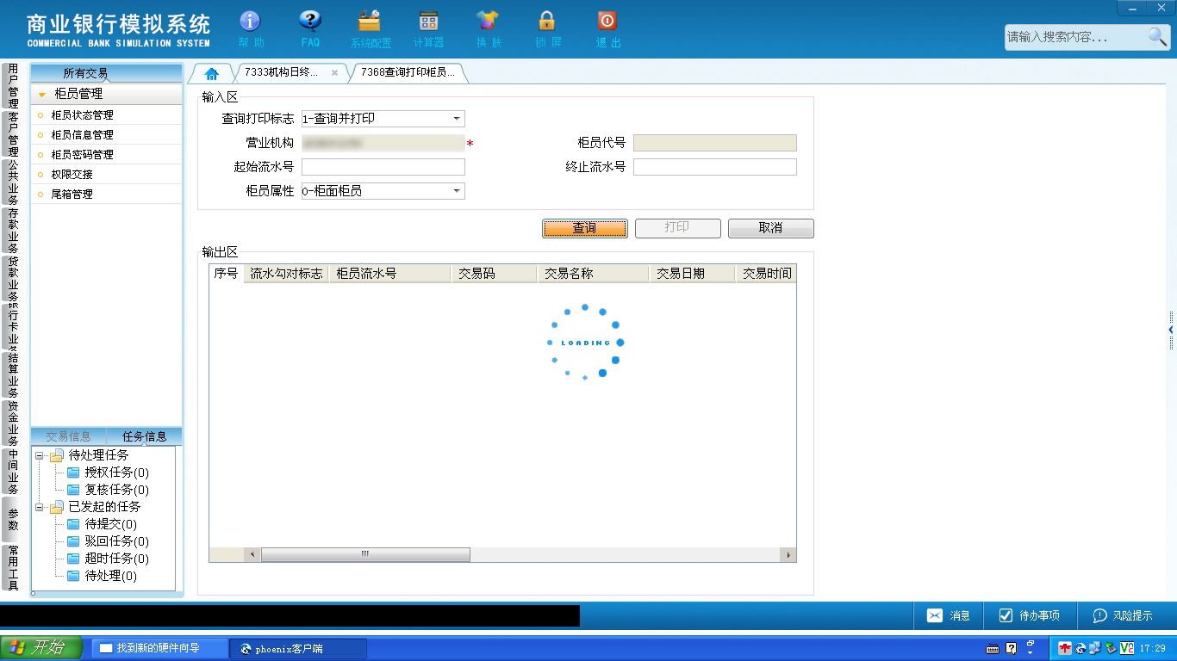Open the 客户管理 side tab

coord(13,134)
